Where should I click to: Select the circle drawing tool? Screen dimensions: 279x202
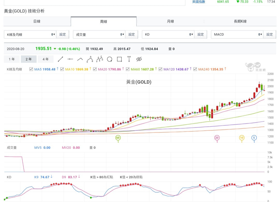pos(109,59)
